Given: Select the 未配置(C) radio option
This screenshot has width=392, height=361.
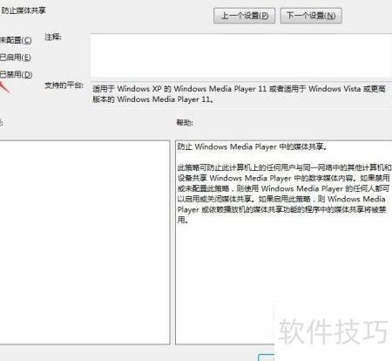Looking at the screenshot, I should 16,40.
